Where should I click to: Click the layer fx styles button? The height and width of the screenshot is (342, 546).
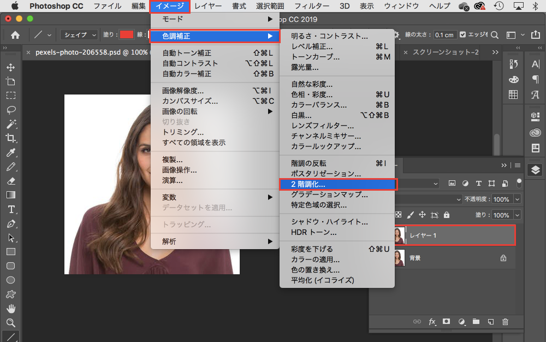click(x=432, y=321)
